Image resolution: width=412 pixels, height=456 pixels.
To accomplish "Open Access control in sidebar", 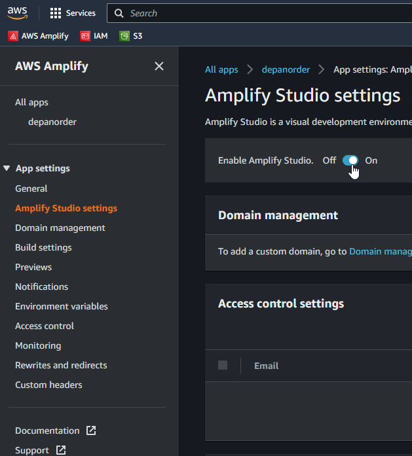I will [45, 326].
